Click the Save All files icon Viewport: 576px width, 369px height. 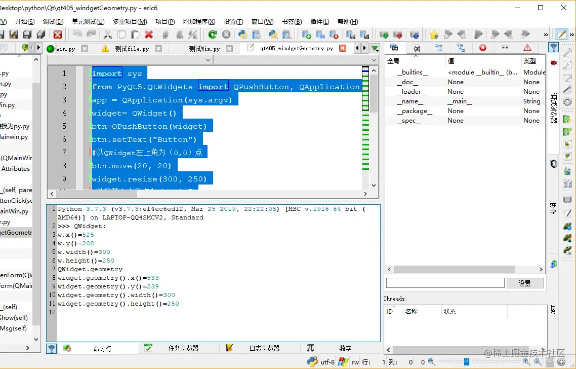tap(41, 34)
